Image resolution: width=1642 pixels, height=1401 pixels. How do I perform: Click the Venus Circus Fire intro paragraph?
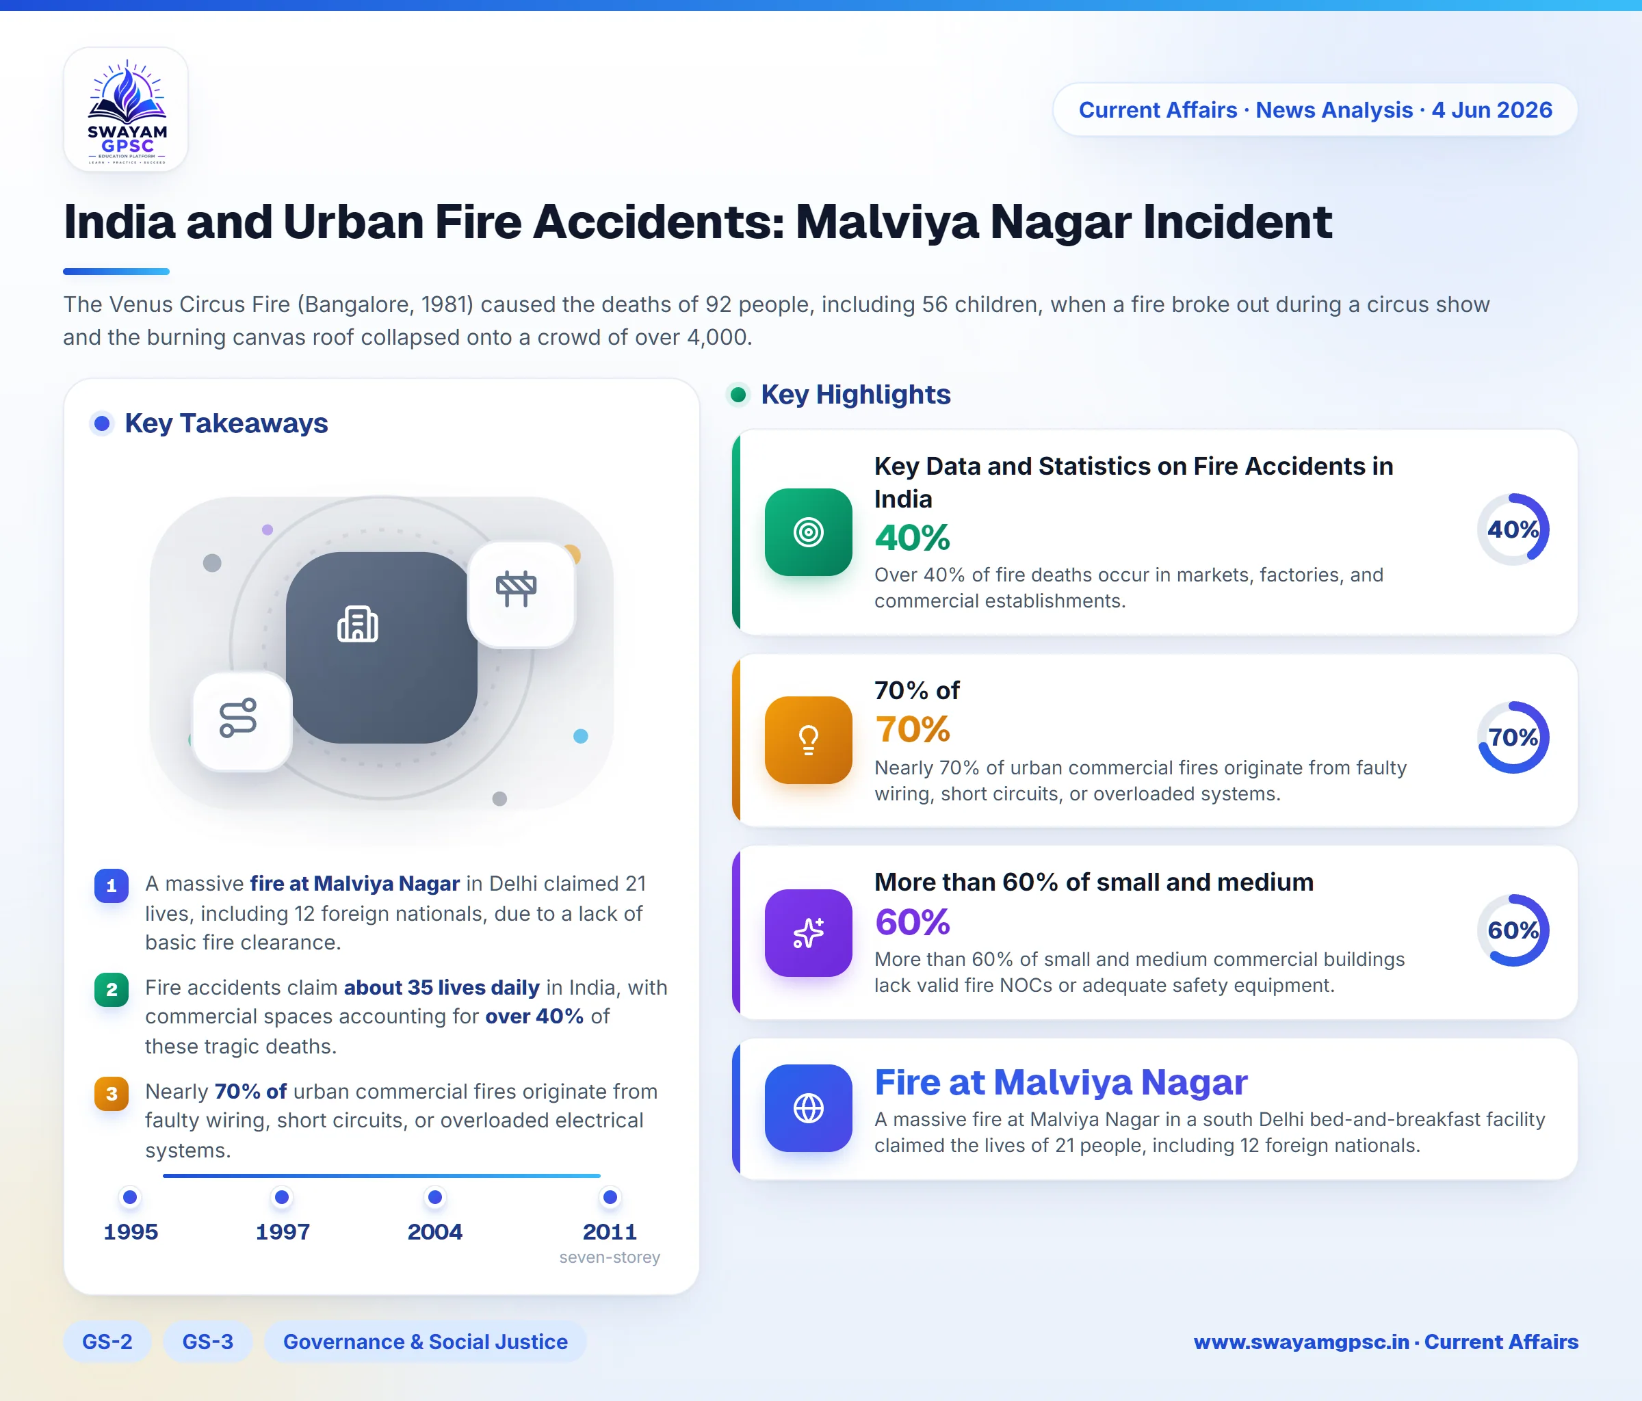[776, 321]
